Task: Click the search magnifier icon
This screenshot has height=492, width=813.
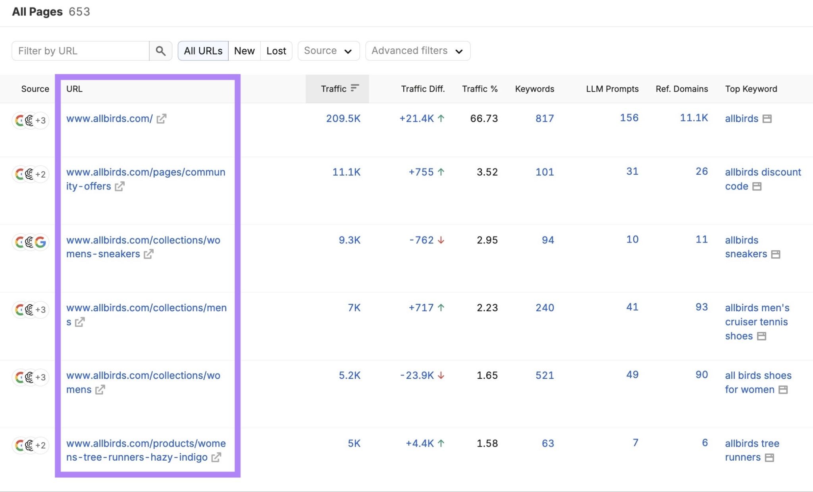Action: 160,51
